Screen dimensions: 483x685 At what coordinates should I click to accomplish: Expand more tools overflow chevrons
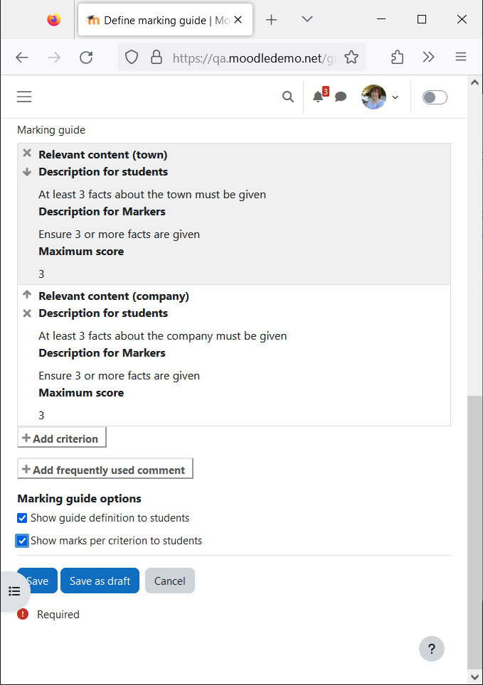point(428,58)
